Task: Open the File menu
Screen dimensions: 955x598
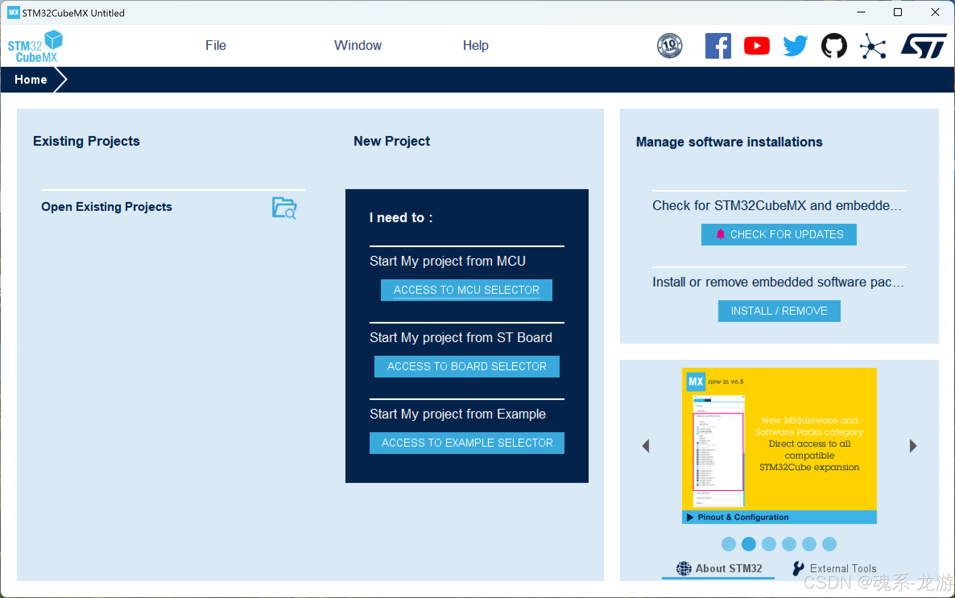Action: pyautogui.click(x=216, y=45)
